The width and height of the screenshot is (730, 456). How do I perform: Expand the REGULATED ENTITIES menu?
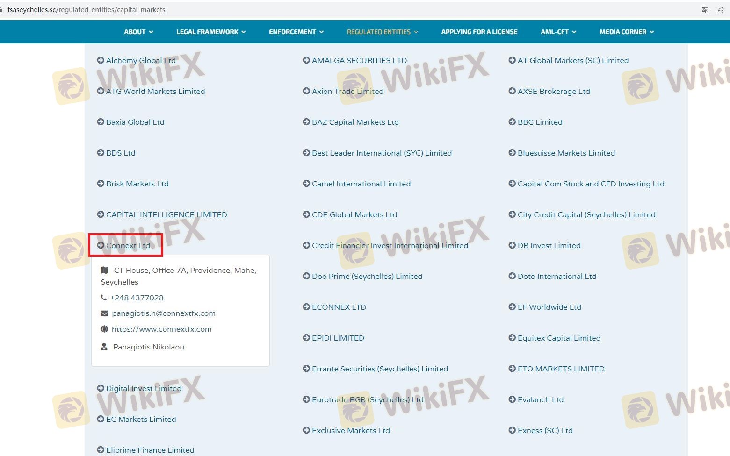pos(383,32)
